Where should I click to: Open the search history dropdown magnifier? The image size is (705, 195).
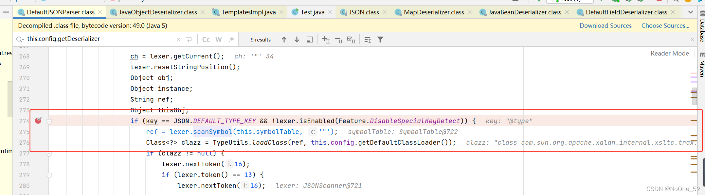click(x=20, y=40)
